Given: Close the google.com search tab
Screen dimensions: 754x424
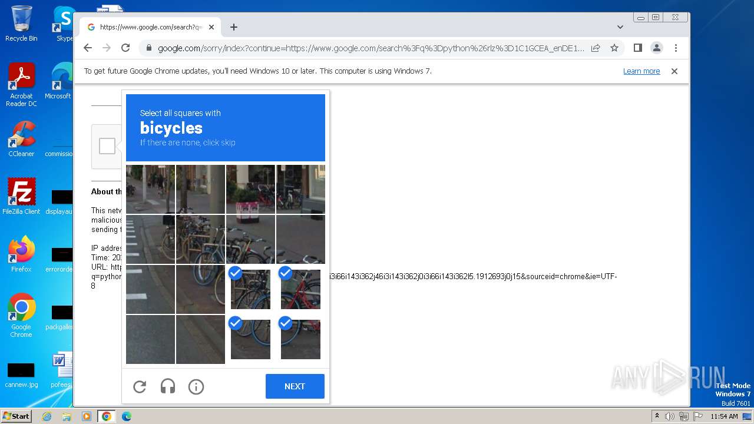Looking at the screenshot, I should tap(211, 27).
